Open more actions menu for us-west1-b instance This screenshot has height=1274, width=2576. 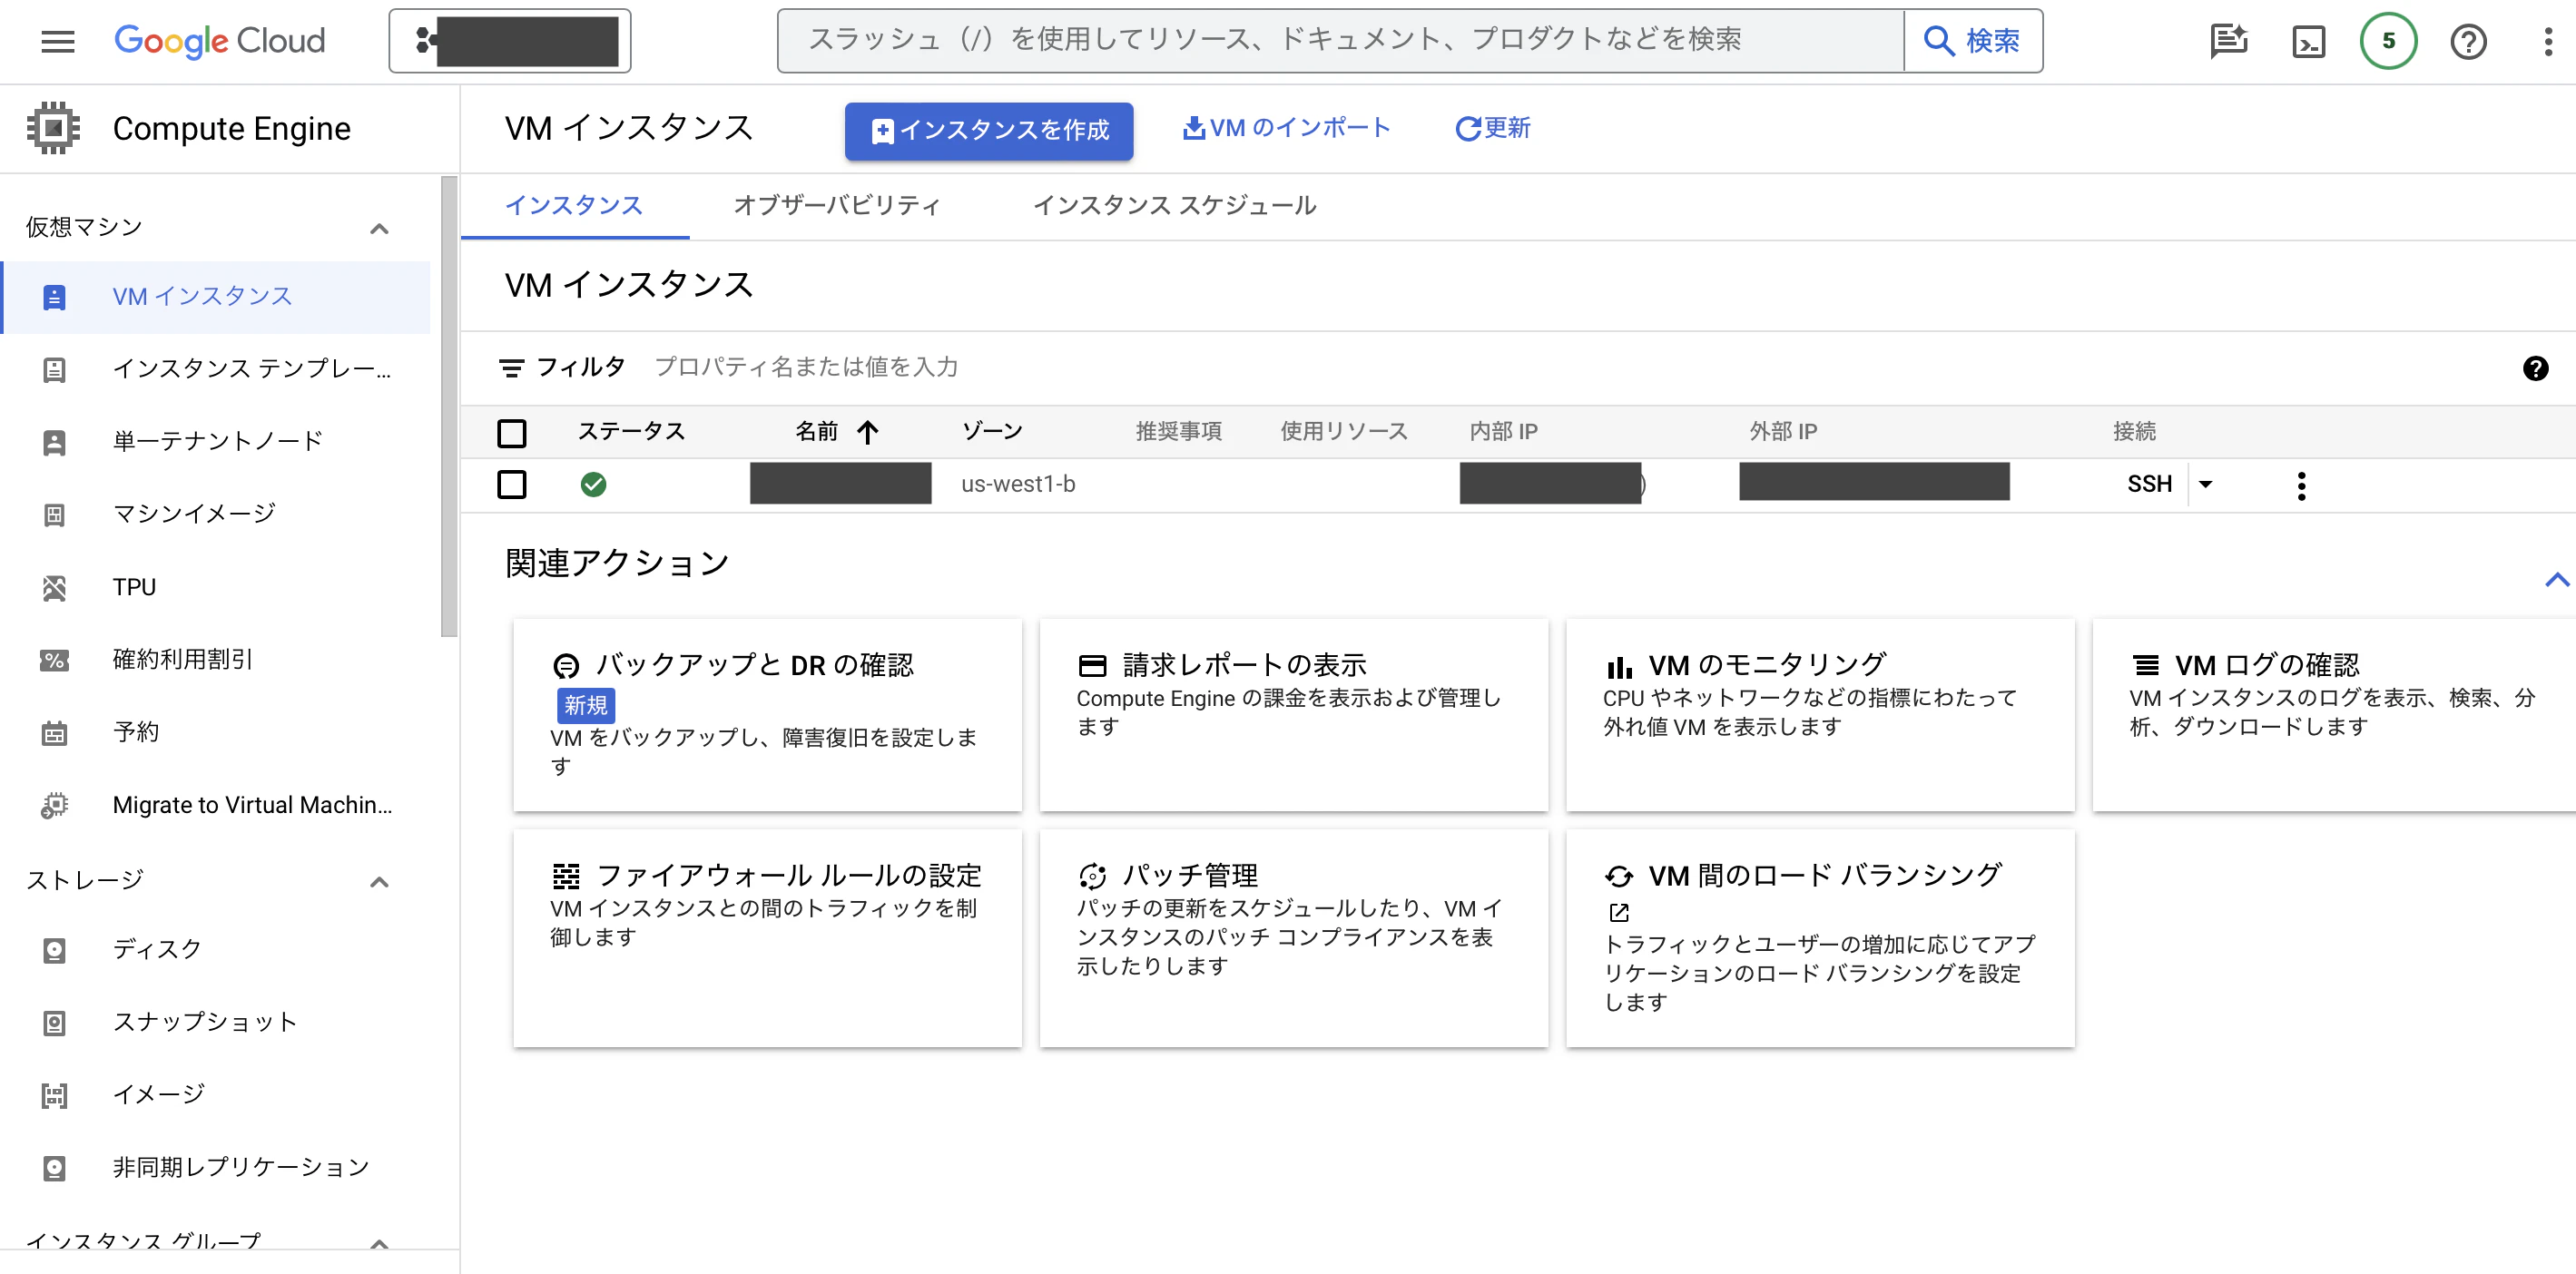tap(2301, 486)
